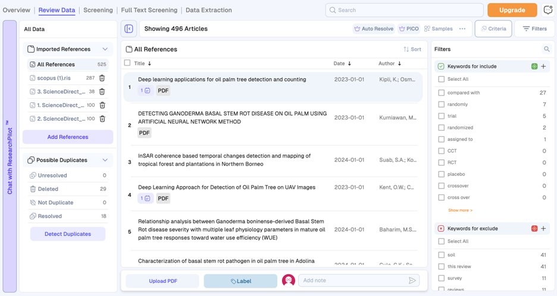Check the 'compared with' keyword checkbox
This screenshot has width=557, height=296.
(441, 93)
